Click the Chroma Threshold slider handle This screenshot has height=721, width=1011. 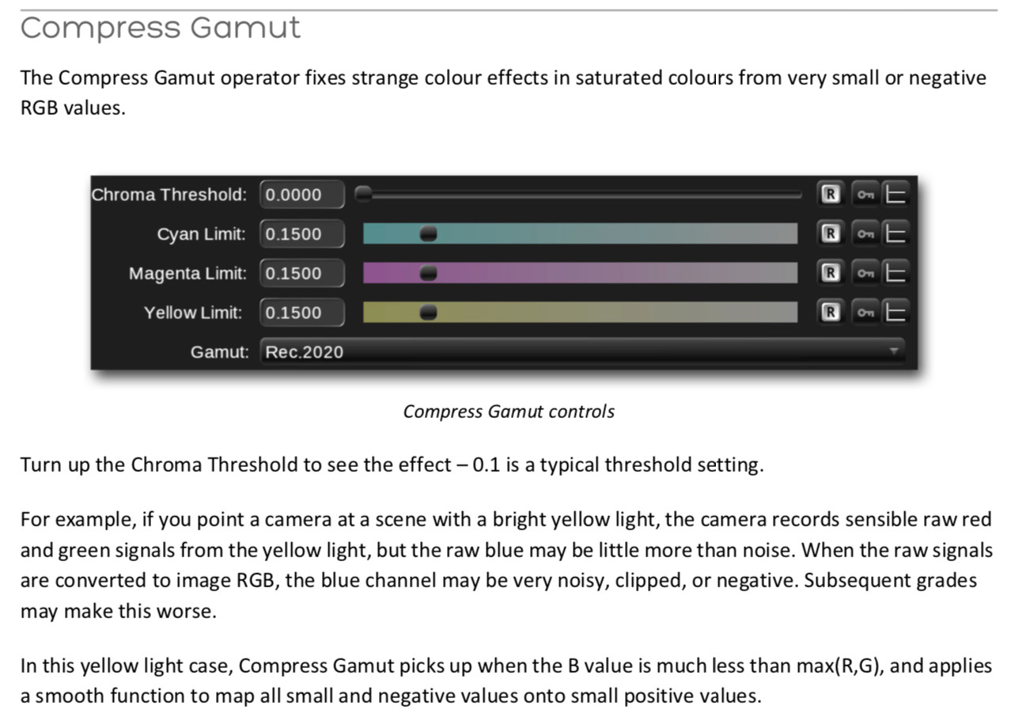coord(363,194)
